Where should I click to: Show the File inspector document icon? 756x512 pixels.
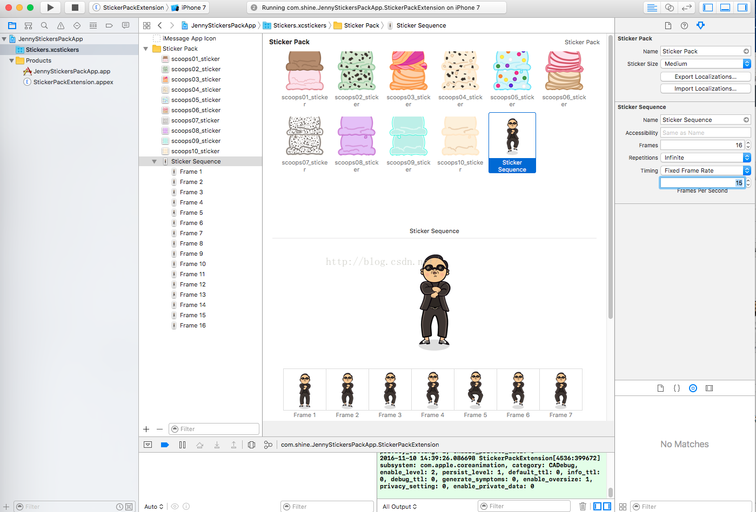(668, 25)
